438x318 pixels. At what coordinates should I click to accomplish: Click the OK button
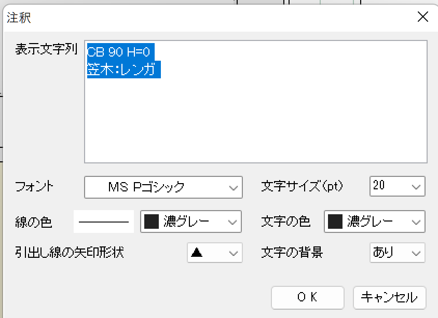[x=307, y=297]
